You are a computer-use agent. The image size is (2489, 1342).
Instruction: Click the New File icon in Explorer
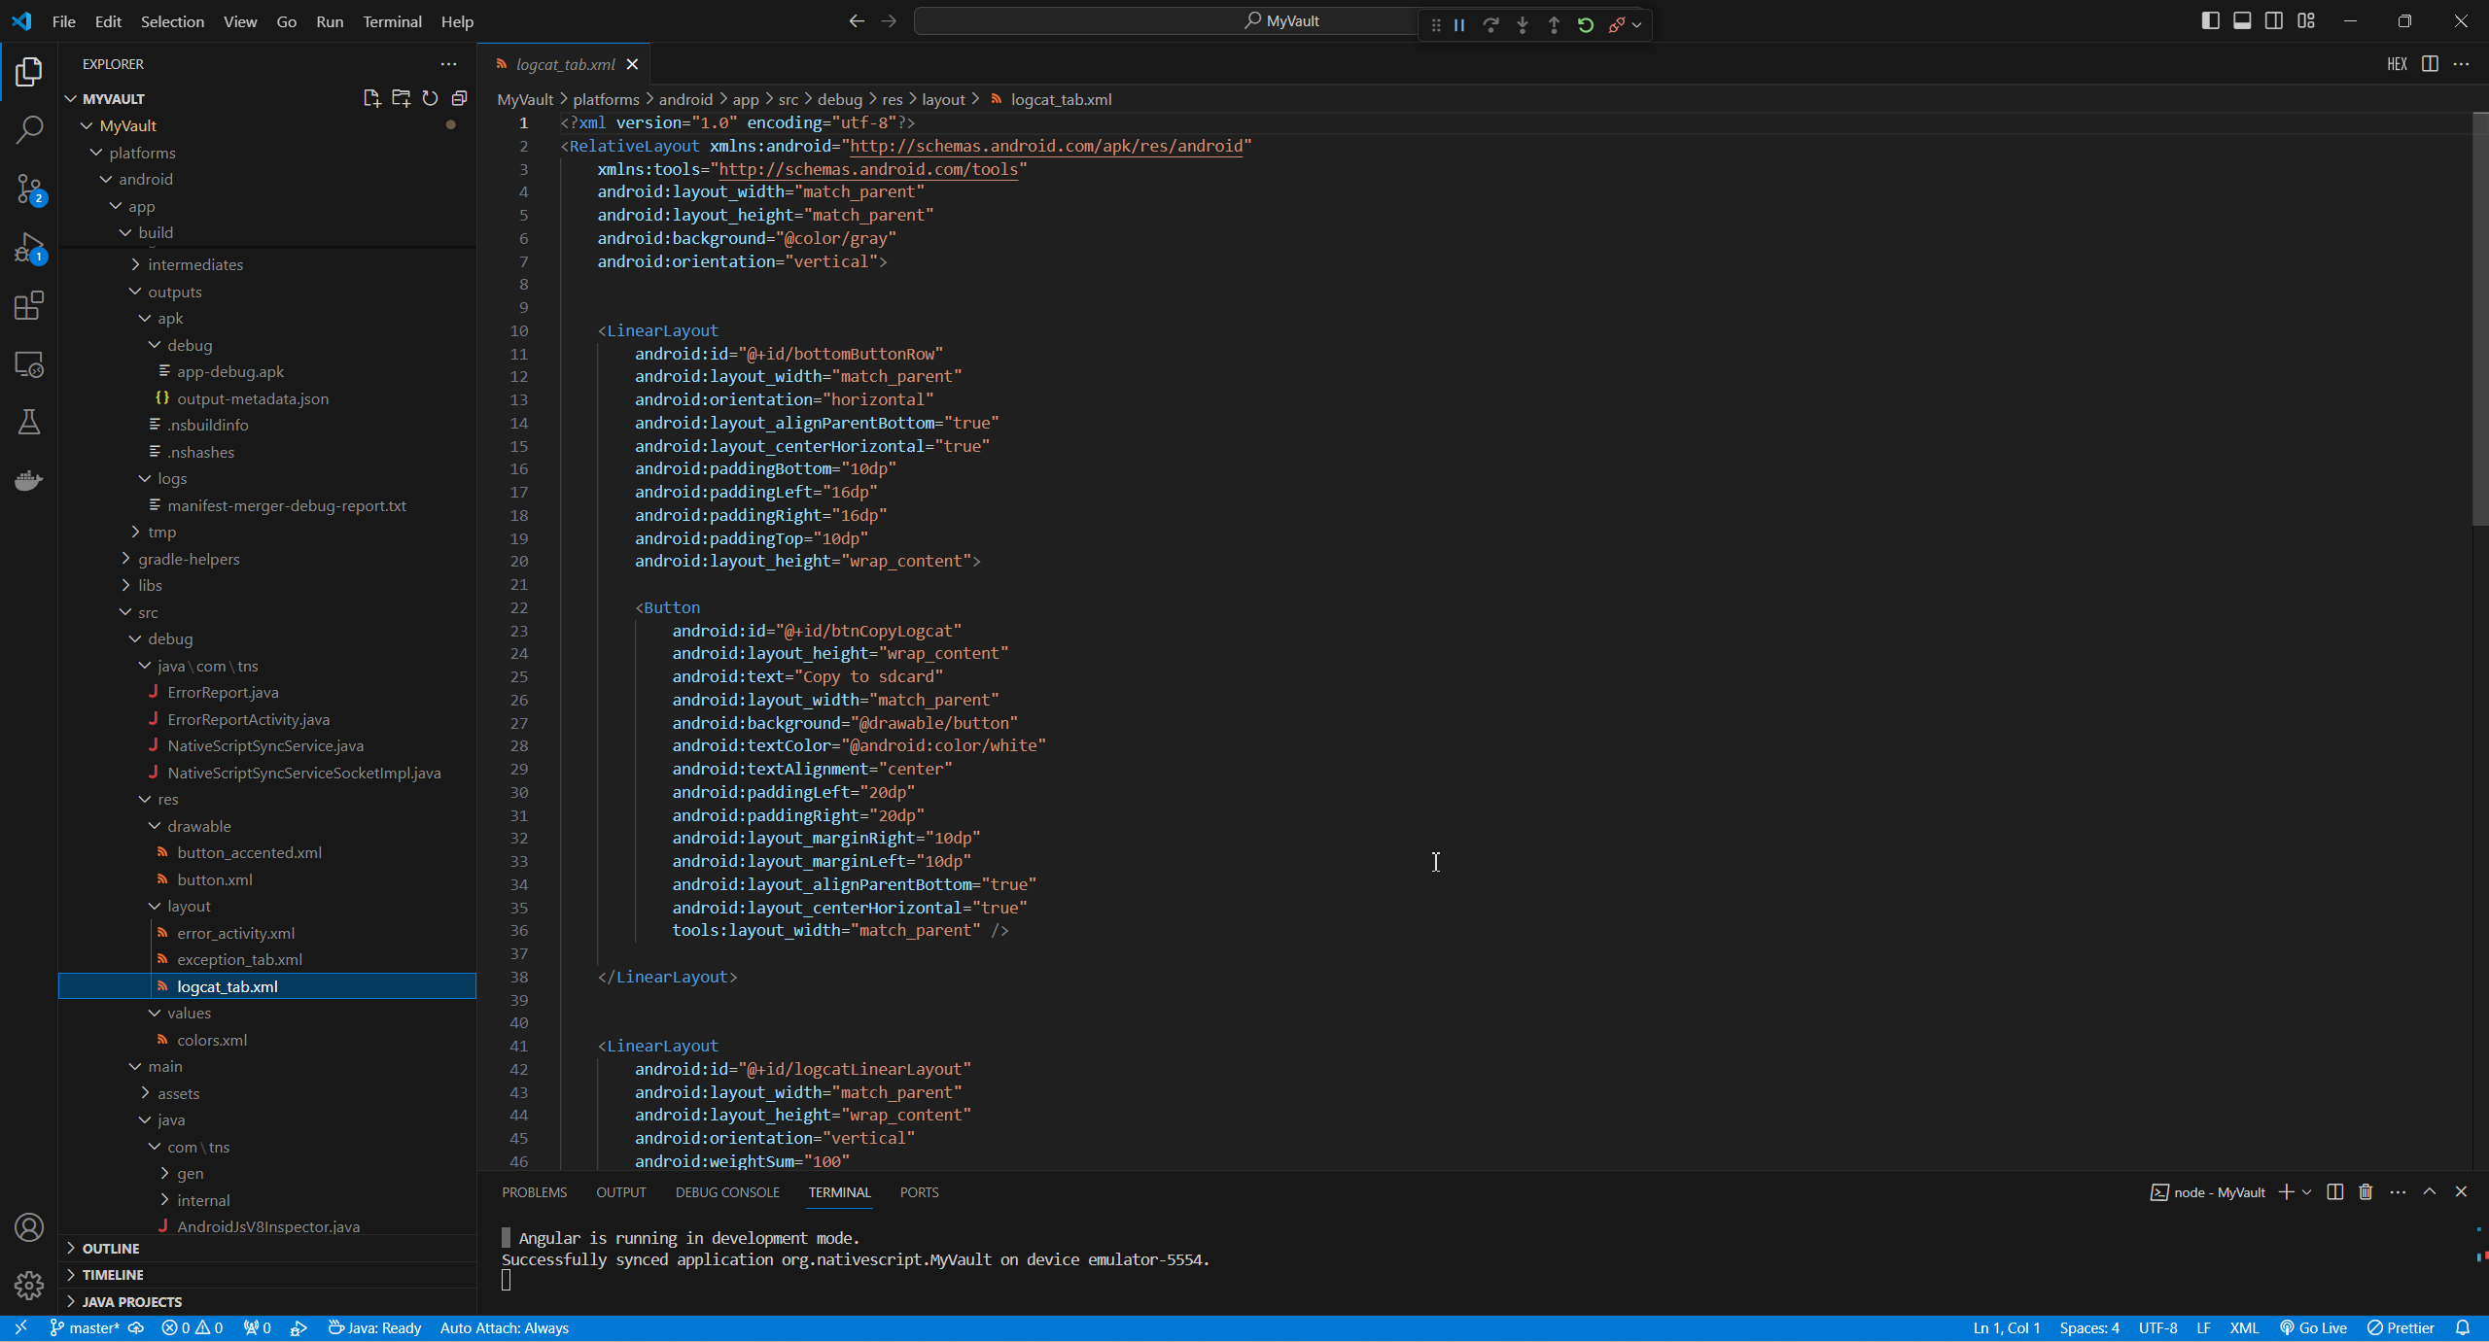pos(371,98)
